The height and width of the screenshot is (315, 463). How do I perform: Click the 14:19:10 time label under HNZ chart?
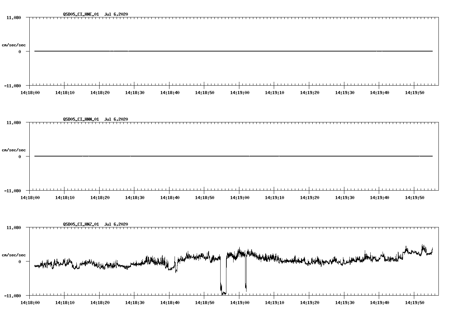coord(274,303)
